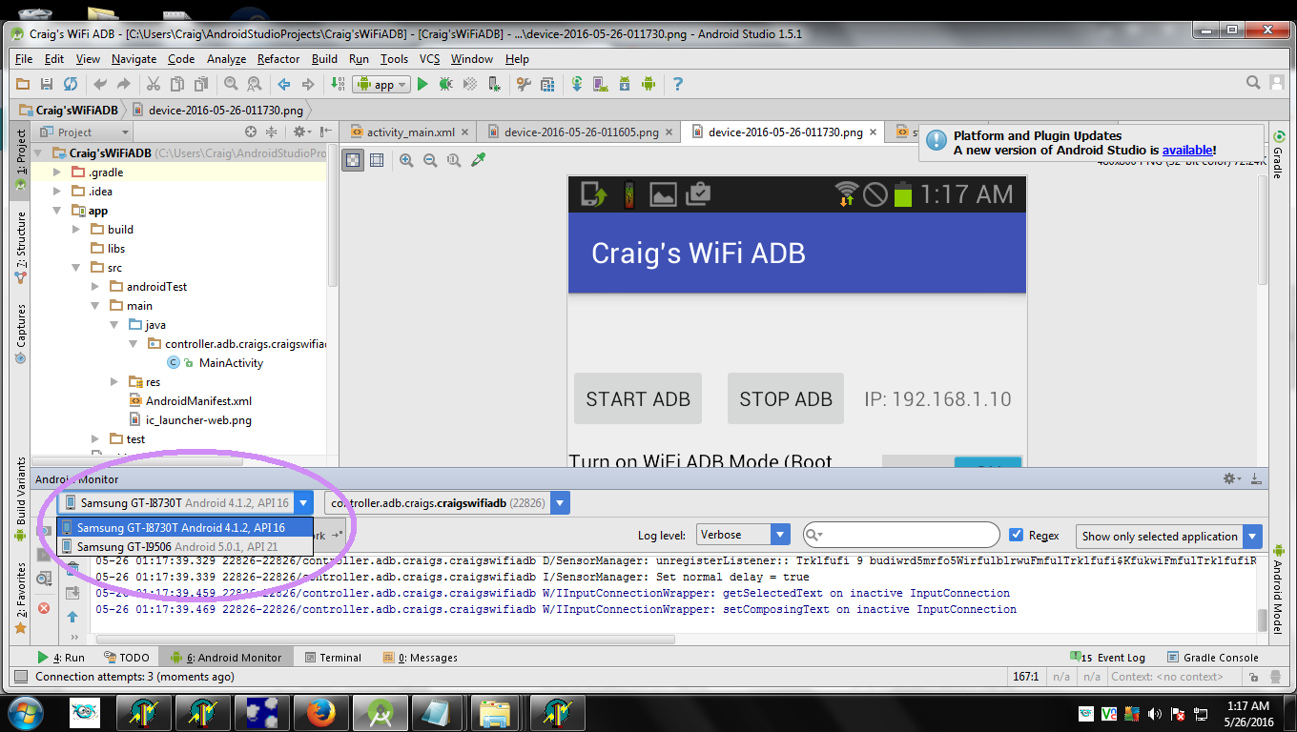Click the blue Help question mark icon
Viewport: 1297px width, 732px height.
tap(678, 84)
